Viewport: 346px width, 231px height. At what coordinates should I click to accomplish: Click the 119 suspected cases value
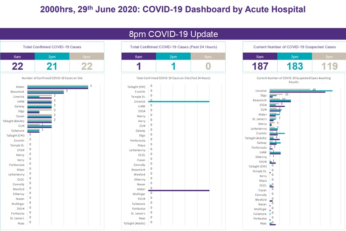[x=329, y=66]
